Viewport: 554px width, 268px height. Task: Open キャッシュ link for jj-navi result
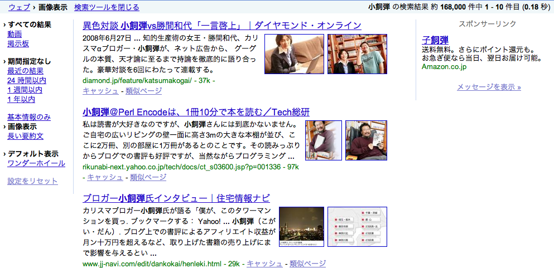click(264, 264)
